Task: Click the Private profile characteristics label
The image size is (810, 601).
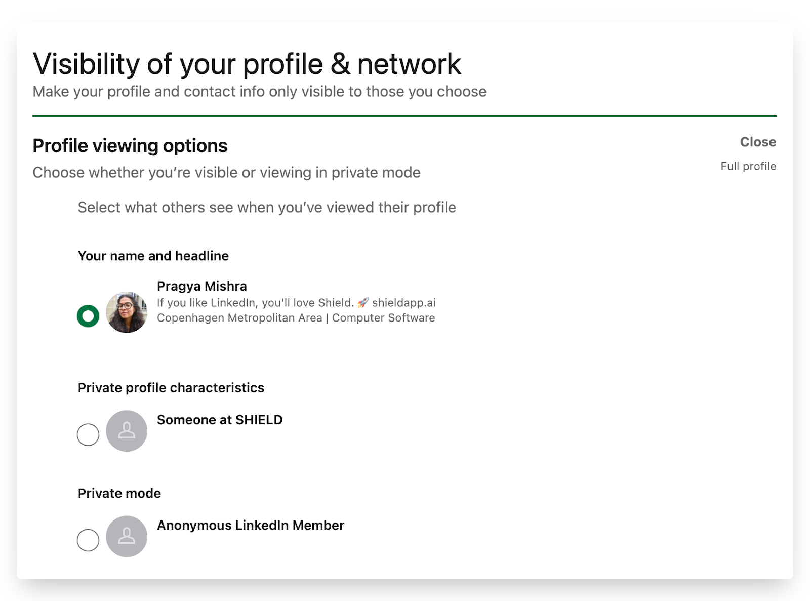Action: coord(171,388)
